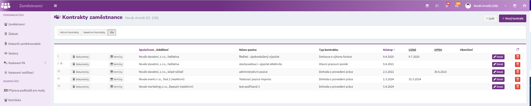Open Docházka in the sidebar
Viewport: 531px width, 106px height.
pyautogui.click(x=15, y=100)
